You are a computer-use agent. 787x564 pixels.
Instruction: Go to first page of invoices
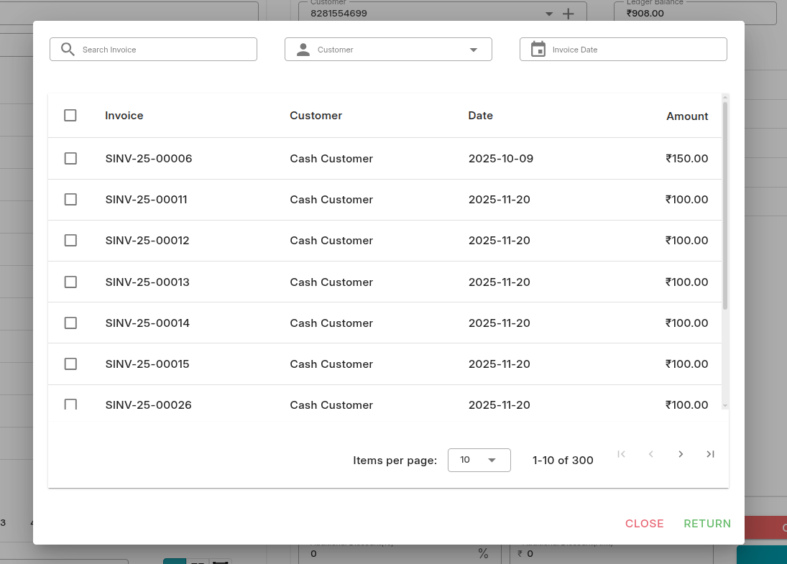point(622,454)
